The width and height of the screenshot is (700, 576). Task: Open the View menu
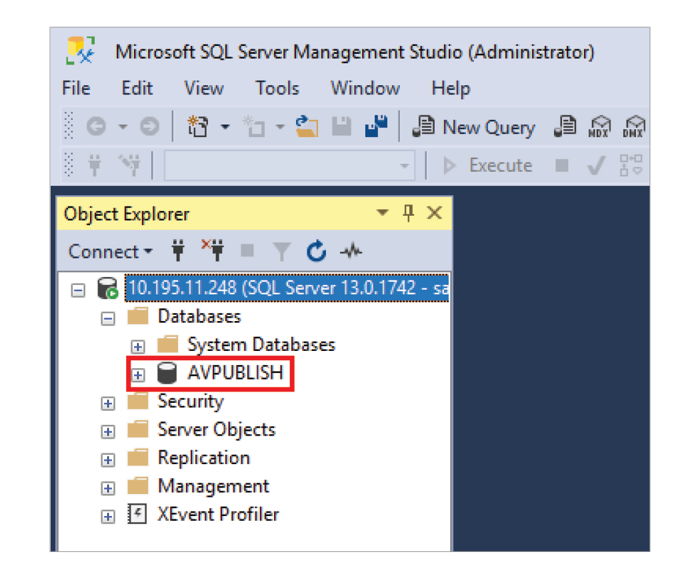203,89
